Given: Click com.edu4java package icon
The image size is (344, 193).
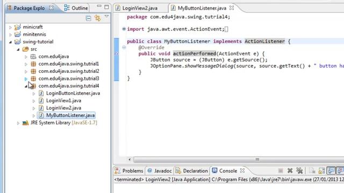Looking at the screenshot, I should coord(33,56).
